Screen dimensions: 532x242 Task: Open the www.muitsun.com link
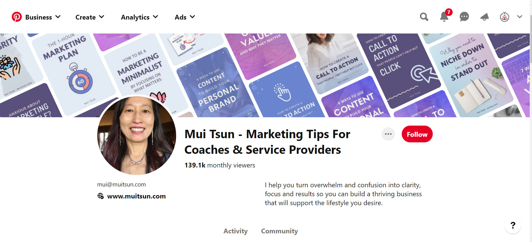pos(136,196)
